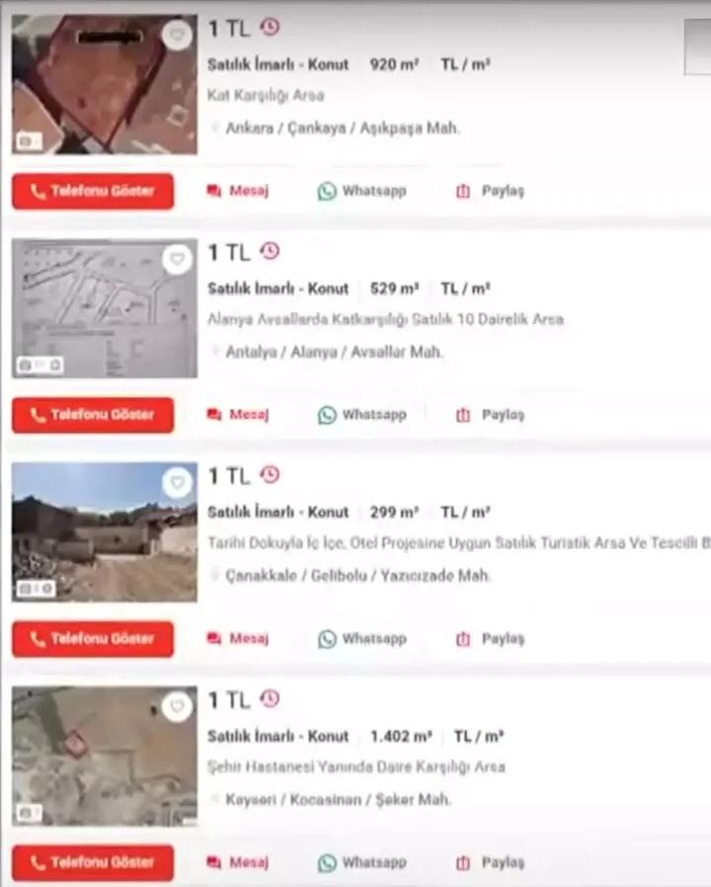Open price history clock on Alanya listing
Screen dimensions: 711x887
pyautogui.click(x=270, y=251)
